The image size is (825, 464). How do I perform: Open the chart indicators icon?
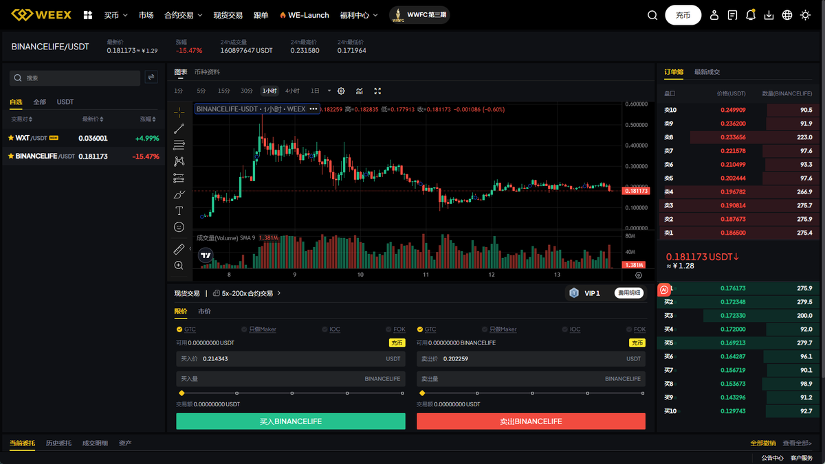[x=358, y=90]
